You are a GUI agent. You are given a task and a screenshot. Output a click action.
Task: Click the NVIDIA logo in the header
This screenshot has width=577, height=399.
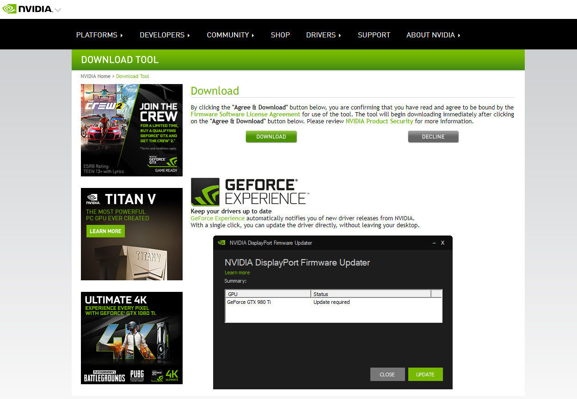(x=27, y=9)
